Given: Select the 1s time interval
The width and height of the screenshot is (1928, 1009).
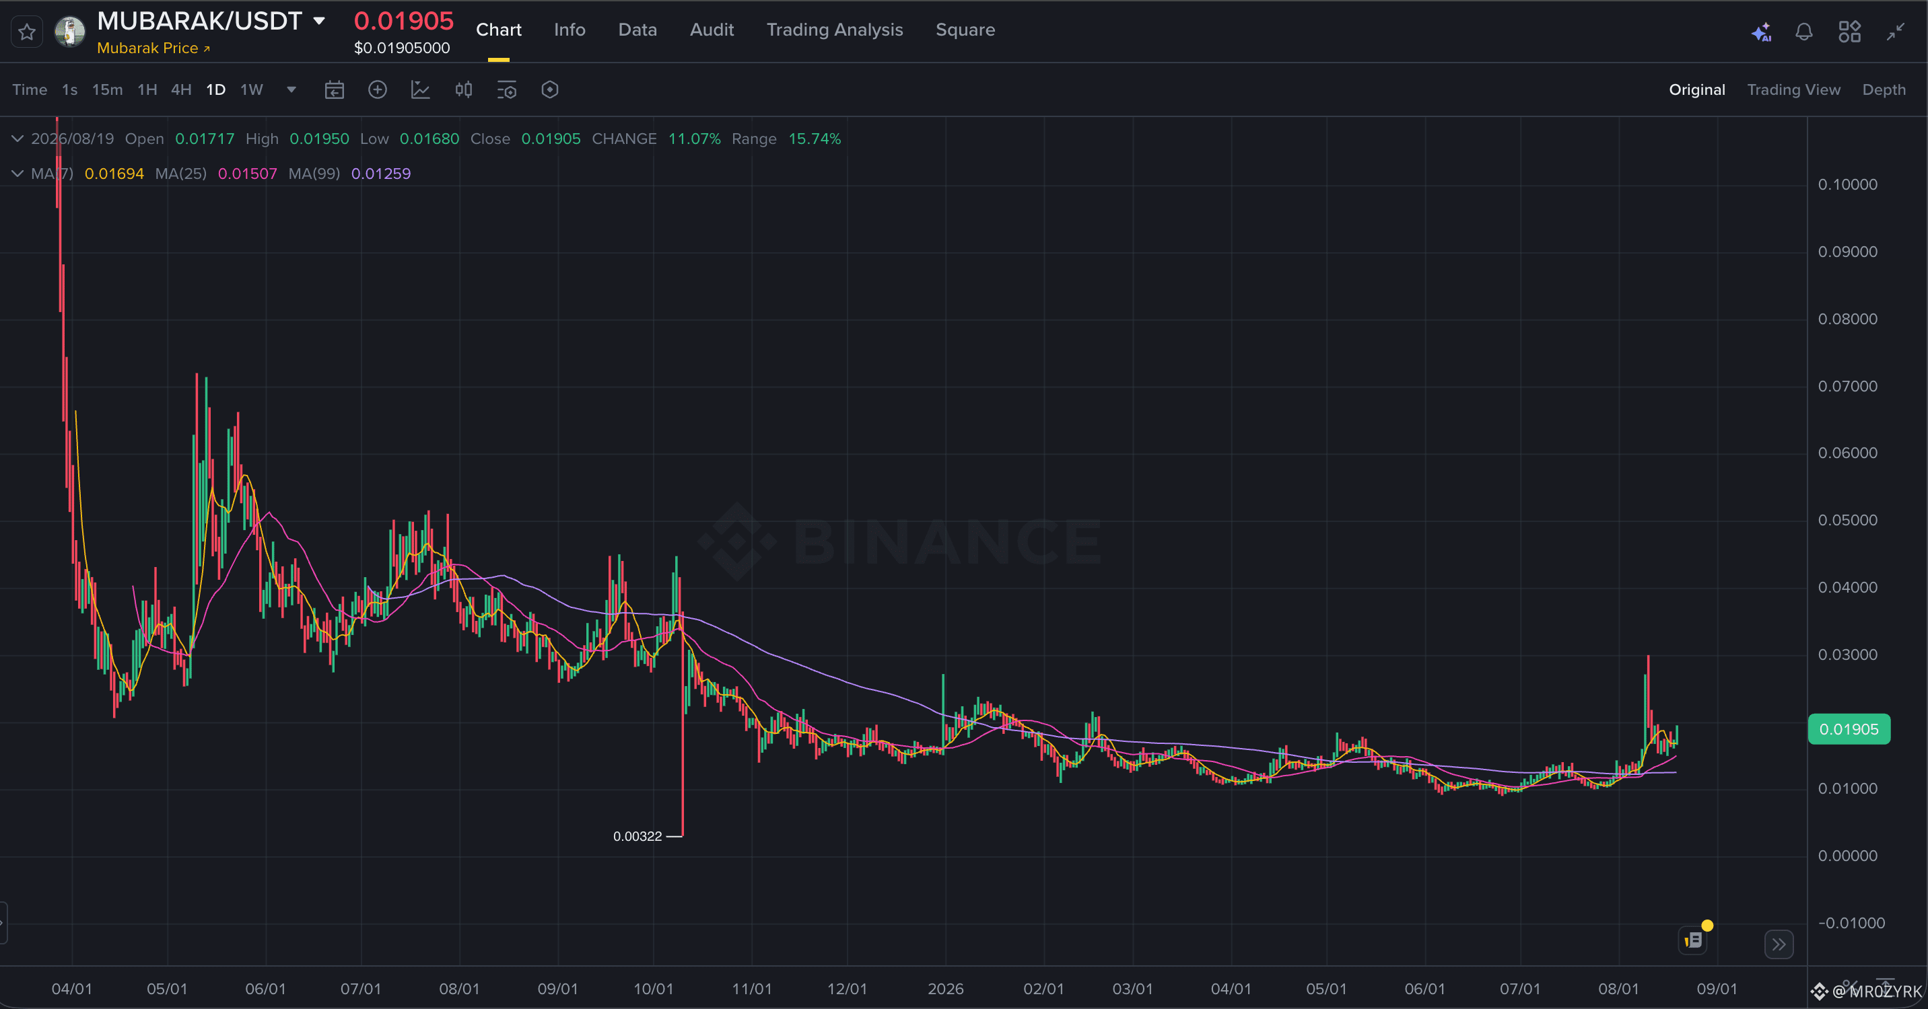Looking at the screenshot, I should (69, 89).
